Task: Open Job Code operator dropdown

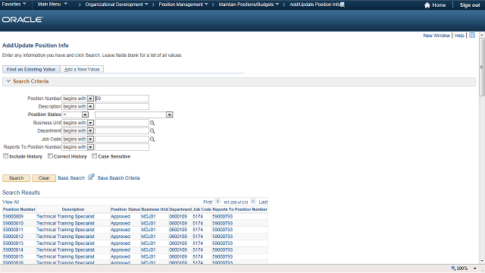Action: coord(90,140)
